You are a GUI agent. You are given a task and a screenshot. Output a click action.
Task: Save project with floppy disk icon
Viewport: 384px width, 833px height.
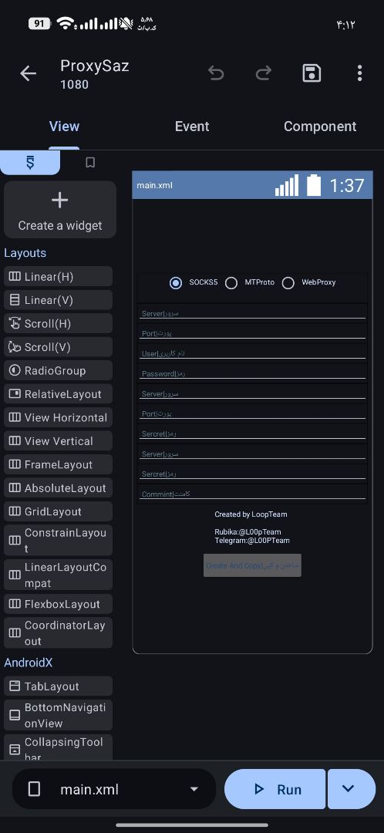312,73
